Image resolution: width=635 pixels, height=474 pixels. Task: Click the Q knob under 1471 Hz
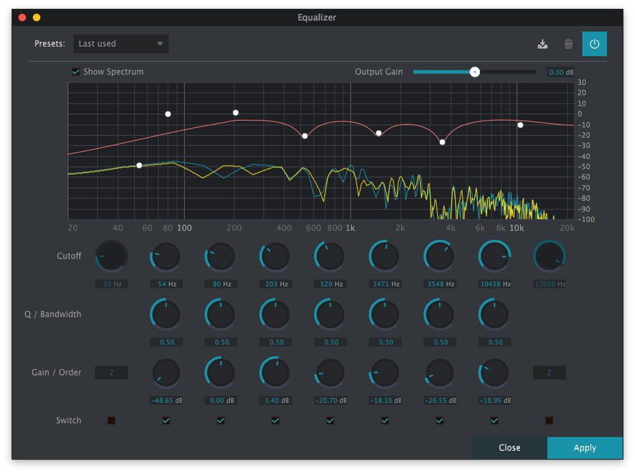(x=385, y=314)
